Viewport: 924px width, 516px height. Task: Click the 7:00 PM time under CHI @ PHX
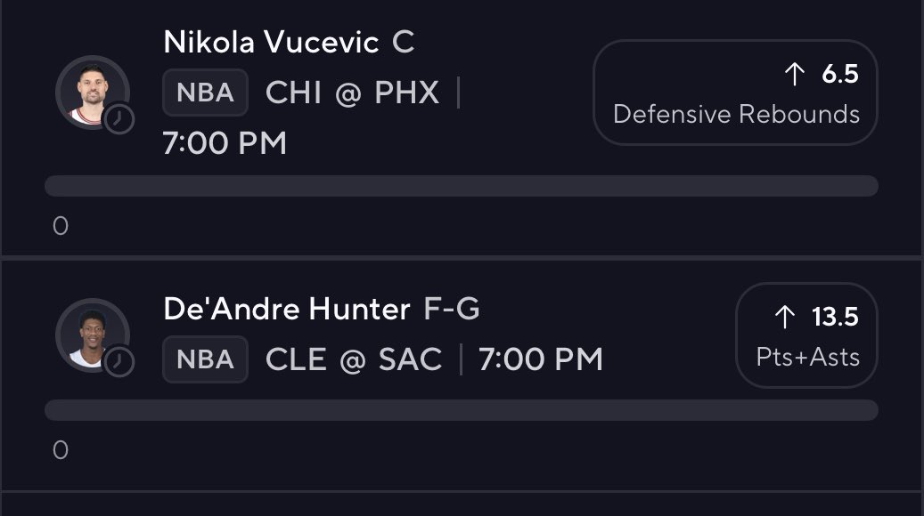(x=225, y=143)
